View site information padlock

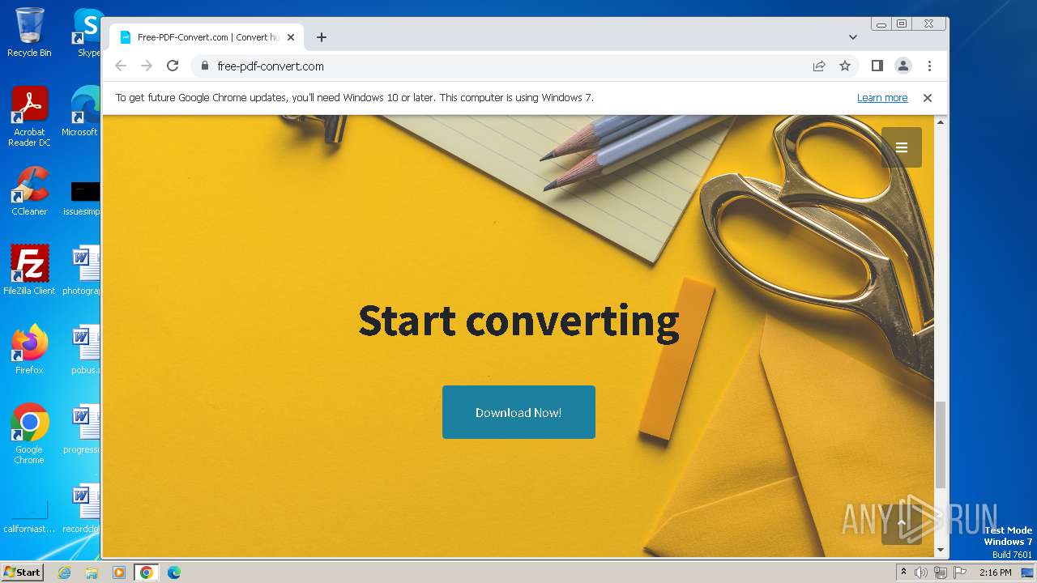(204, 66)
